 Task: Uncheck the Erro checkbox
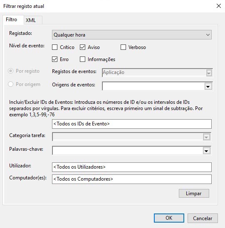click(x=55, y=59)
